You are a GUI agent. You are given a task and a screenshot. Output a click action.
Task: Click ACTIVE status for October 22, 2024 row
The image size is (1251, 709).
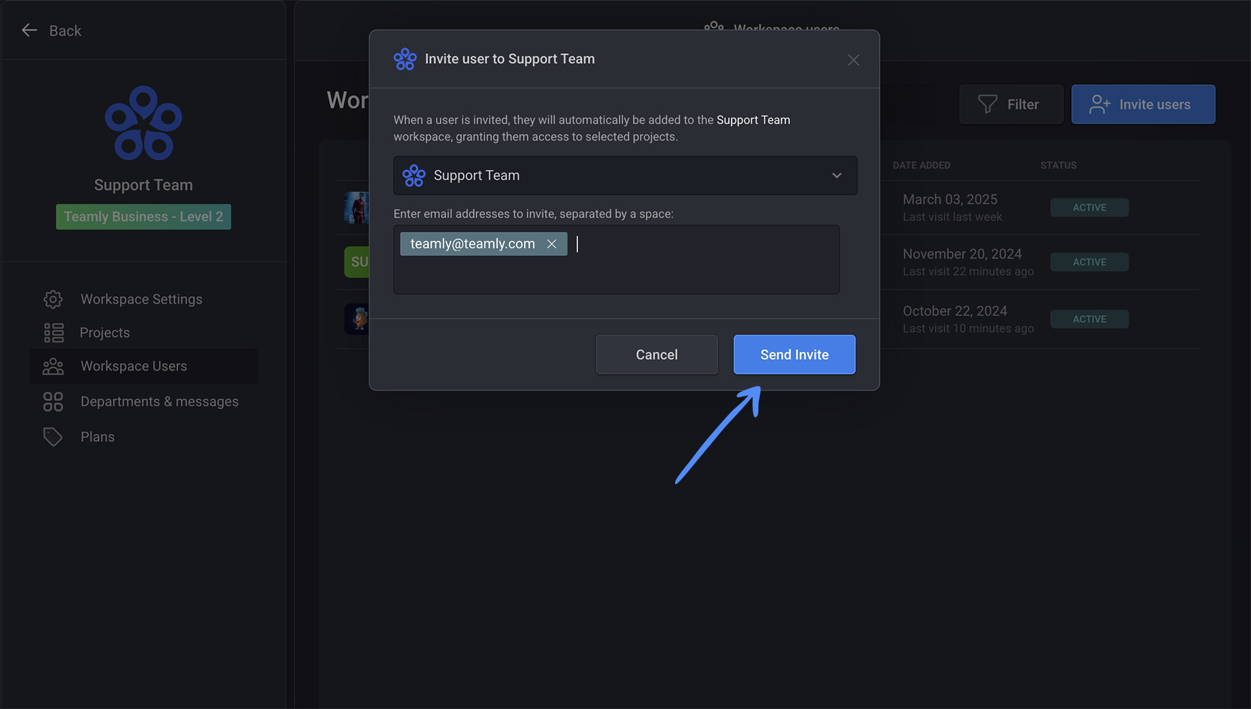[1089, 319]
